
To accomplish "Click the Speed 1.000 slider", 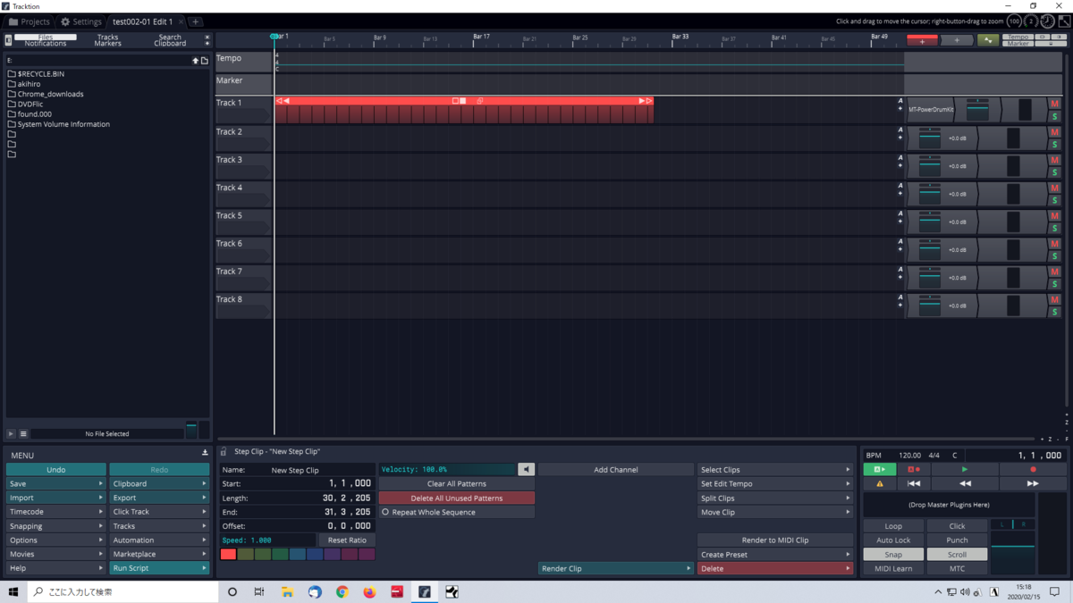I will click(x=267, y=540).
